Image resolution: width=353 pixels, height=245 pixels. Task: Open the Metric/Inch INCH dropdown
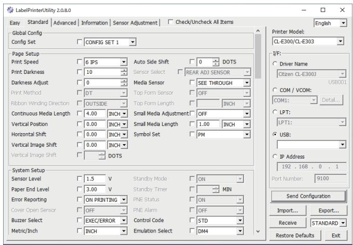106,231
